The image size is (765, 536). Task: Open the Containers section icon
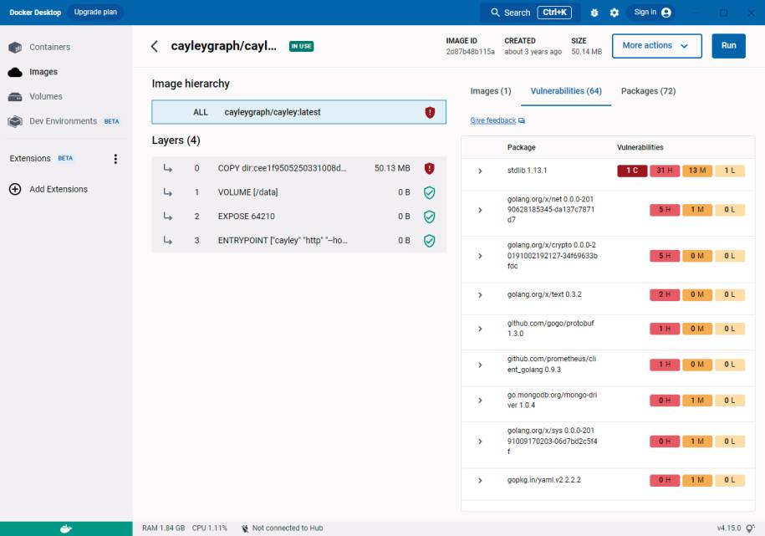coord(15,48)
